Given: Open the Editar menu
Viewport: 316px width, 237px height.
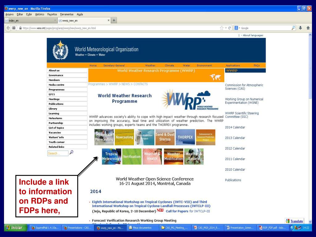Looking at the screenshot, I should 20,14.
